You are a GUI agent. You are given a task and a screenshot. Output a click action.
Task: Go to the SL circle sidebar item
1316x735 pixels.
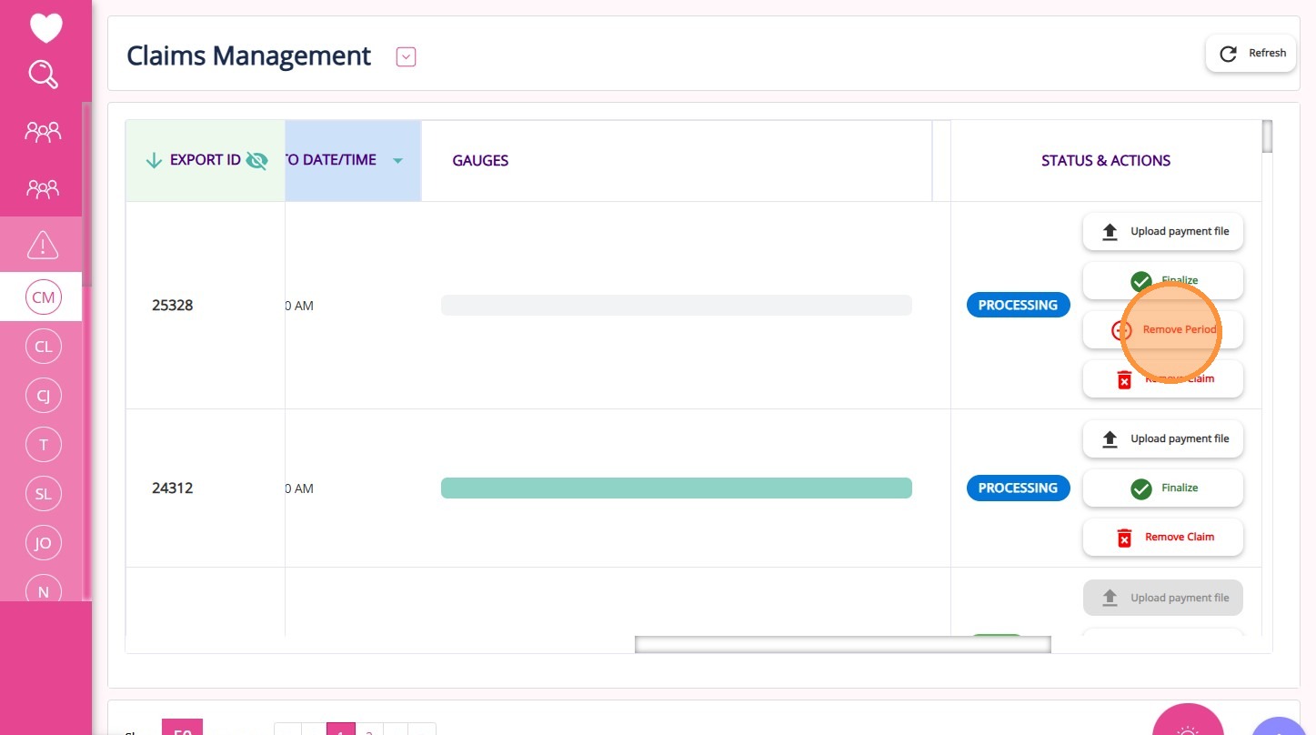(43, 494)
